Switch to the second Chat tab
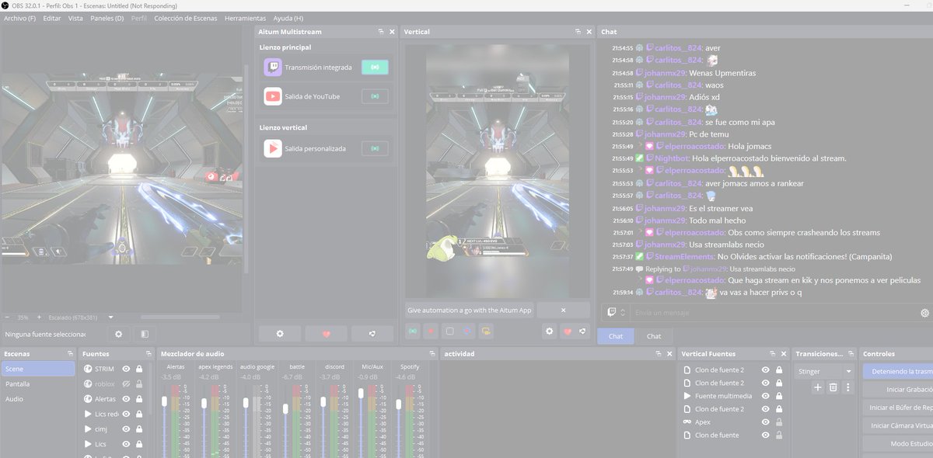The width and height of the screenshot is (933, 458). [x=654, y=336]
